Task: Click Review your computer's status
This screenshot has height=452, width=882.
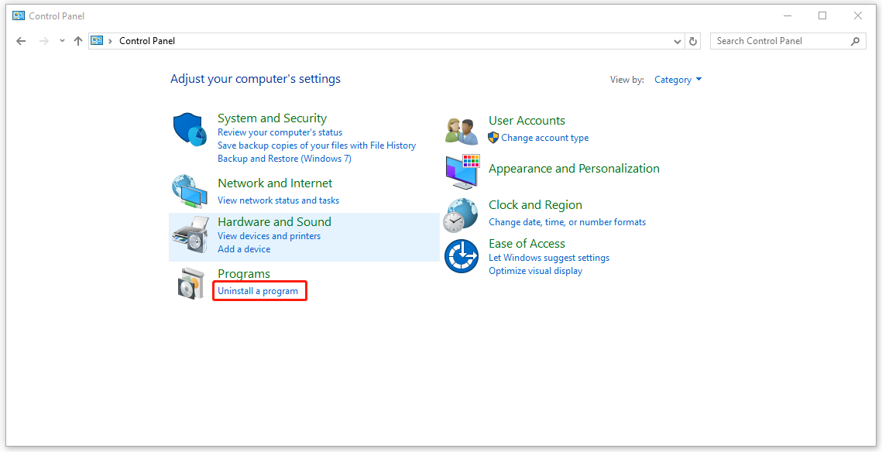Action: click(x=280, y=132)
